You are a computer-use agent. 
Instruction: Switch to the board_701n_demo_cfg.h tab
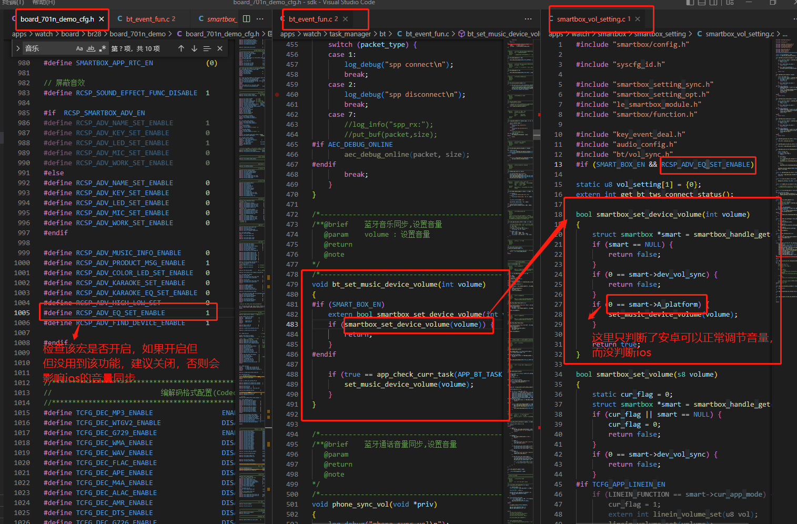[57, 19]
